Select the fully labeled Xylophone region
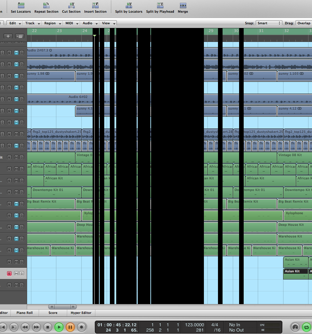The width and height of the screenshot is (312, 334). pyautogui.click(x=298, y=215)
